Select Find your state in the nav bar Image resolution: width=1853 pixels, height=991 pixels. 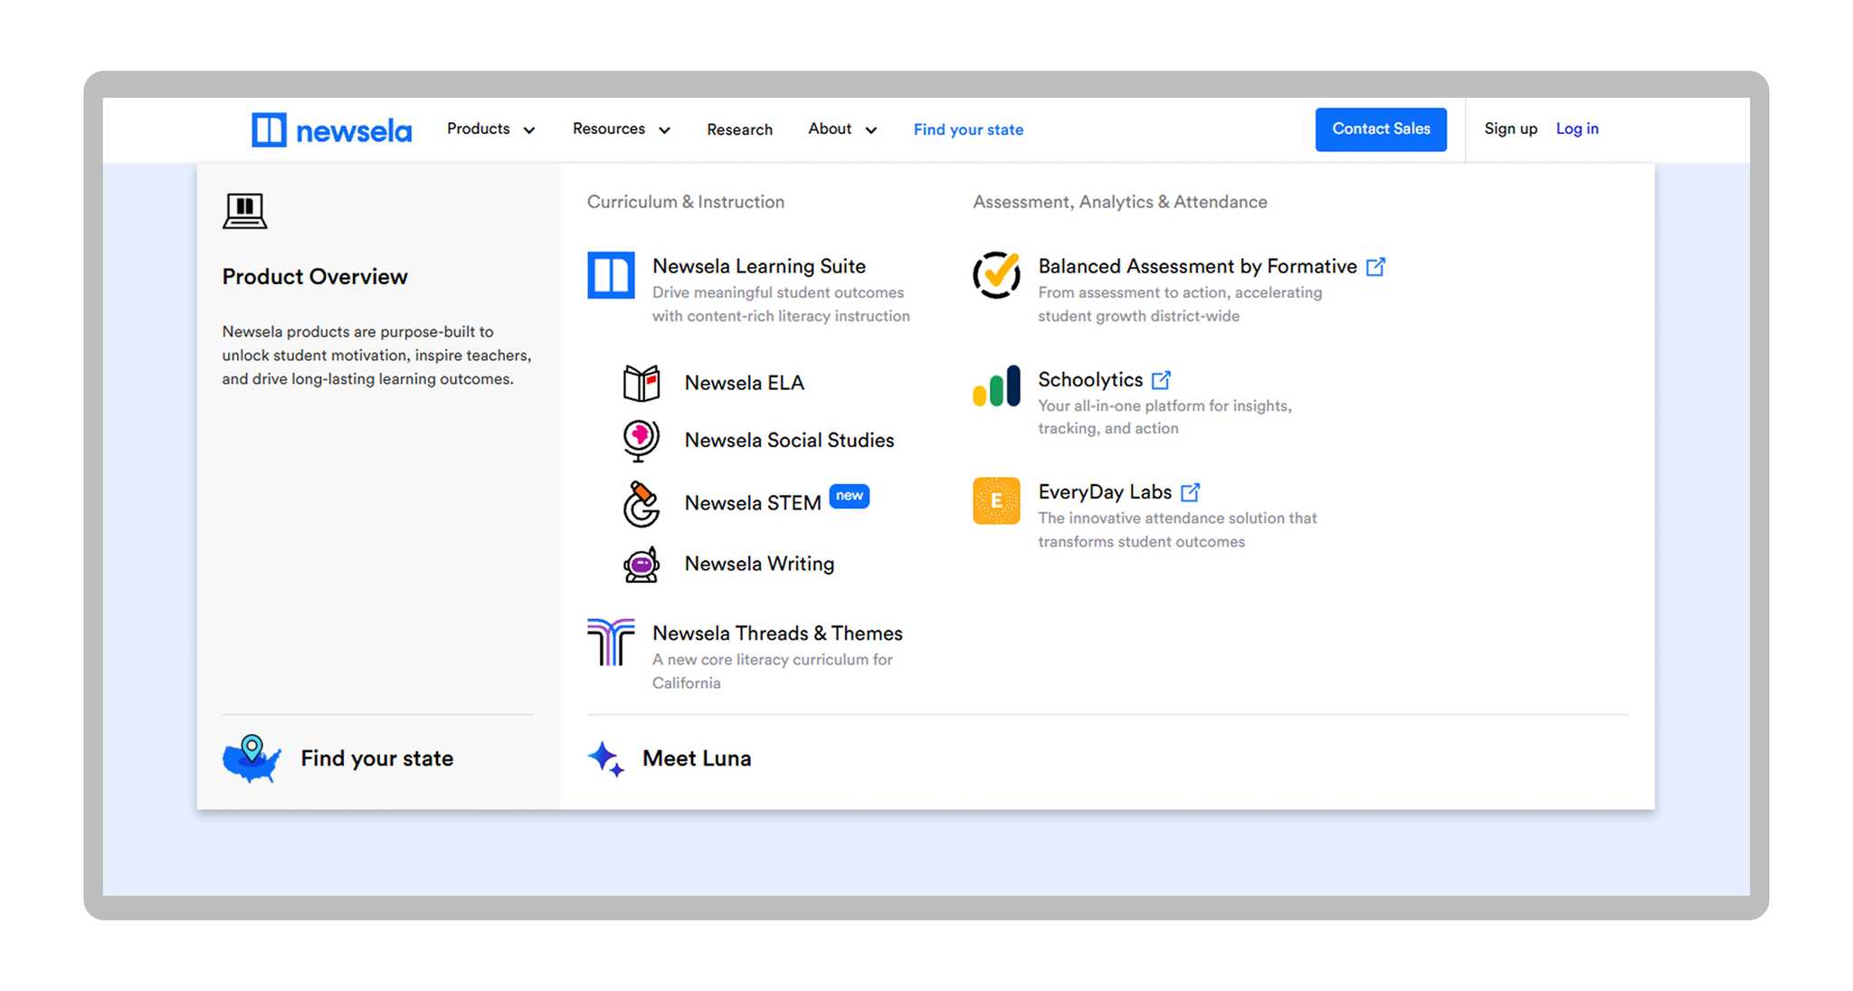click(968, 129)
